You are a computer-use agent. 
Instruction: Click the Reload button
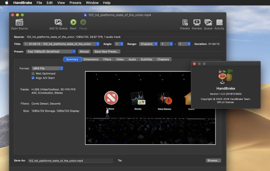(84, 52)
